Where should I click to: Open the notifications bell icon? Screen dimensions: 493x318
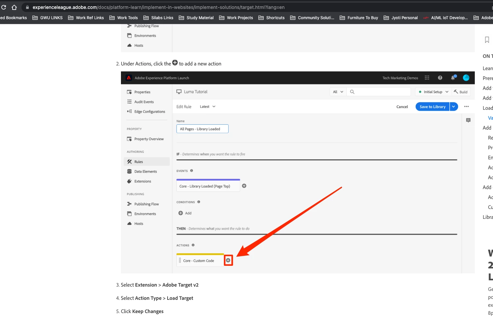click(x=453, y=78)
